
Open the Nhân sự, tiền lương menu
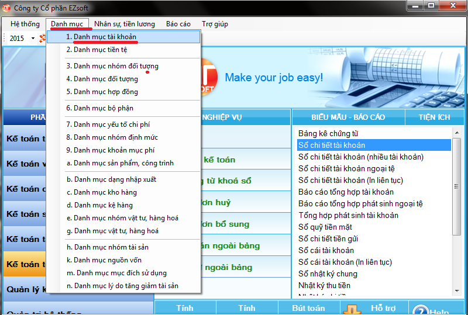(125, 24)
